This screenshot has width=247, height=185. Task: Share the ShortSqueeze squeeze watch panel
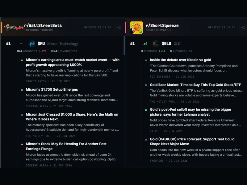point(243,27)
